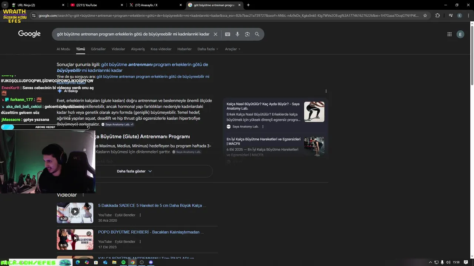Expand Daha fazla search filter dropdown
This screenshot has height=266, width=474.
208,49
